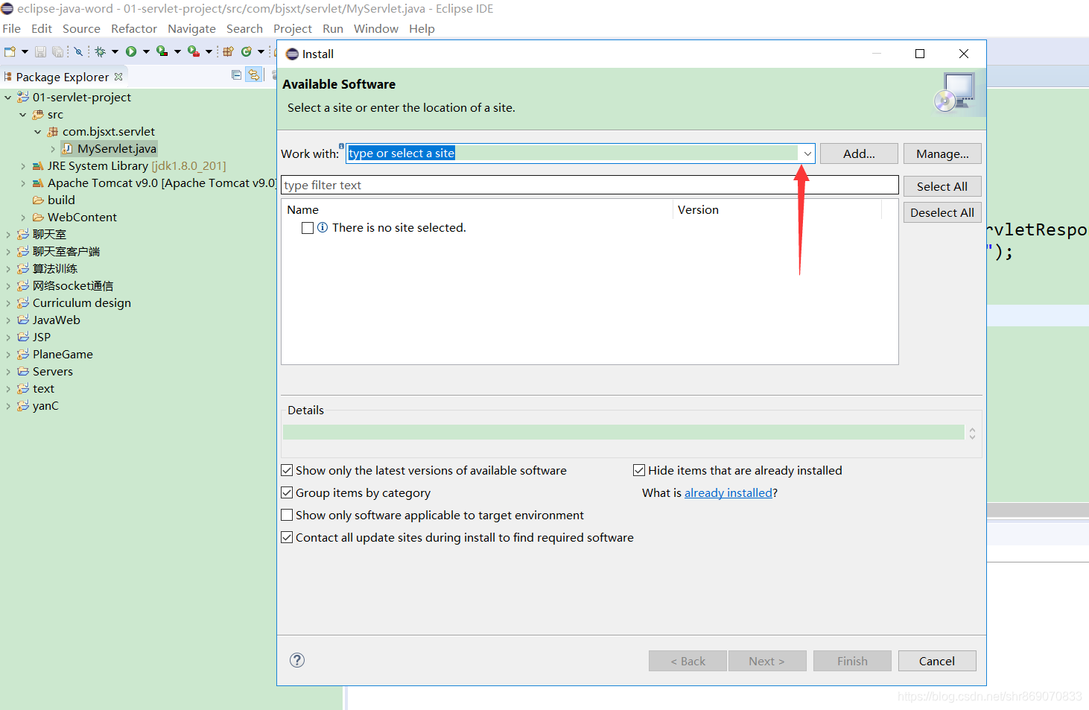Open the Project menu
The height and width of the screenshot is (710, 1089).
[293, 29]
